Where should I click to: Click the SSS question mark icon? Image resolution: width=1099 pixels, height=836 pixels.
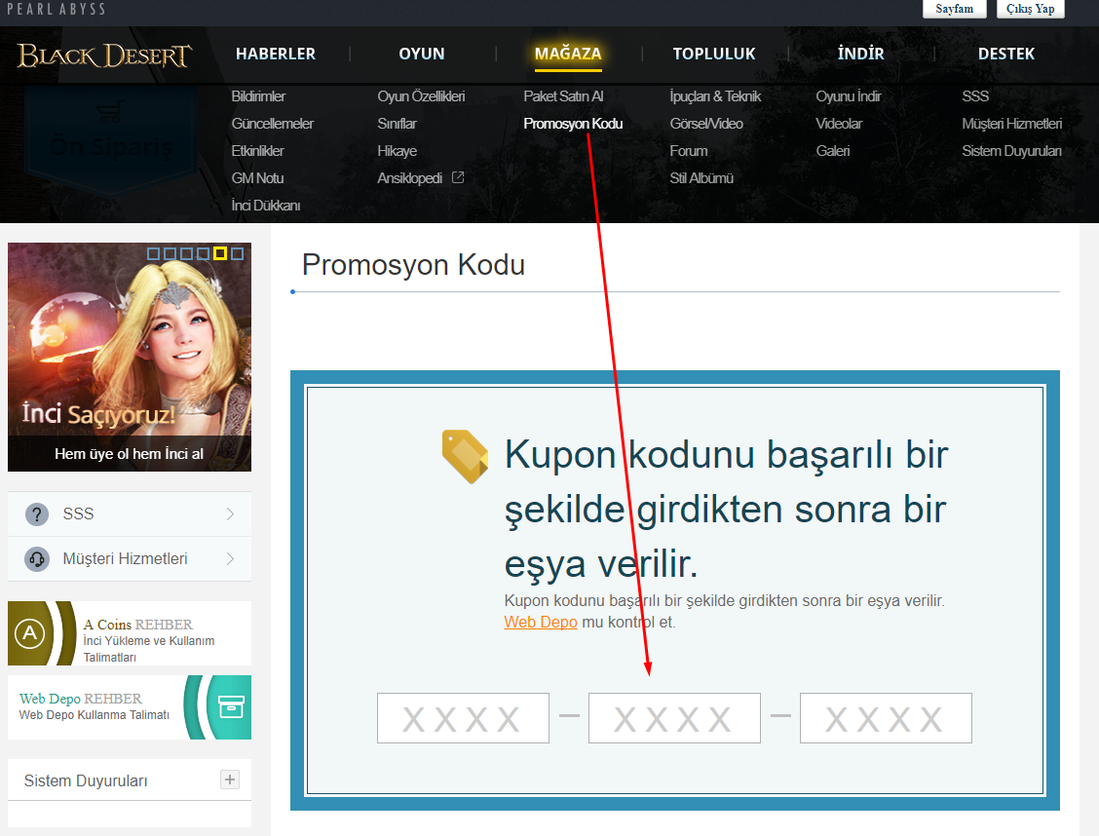pyautogui.click(x=36, y=514)
